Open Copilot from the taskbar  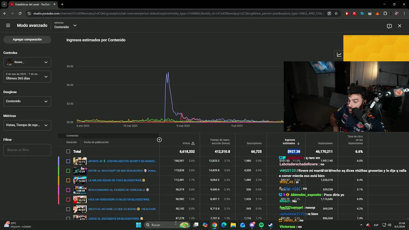coord(205,225)
